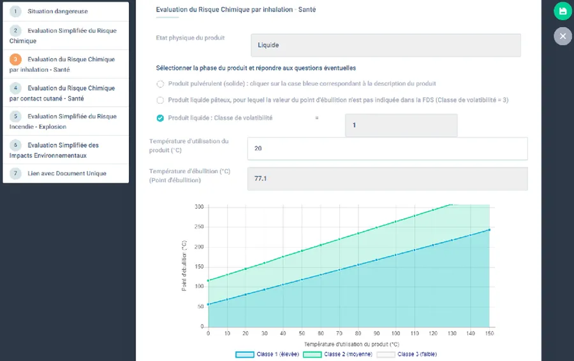This screenshot has height=361, width=574.
Task: Open Situation dangereuse step
Action: (x=57, y=11)
